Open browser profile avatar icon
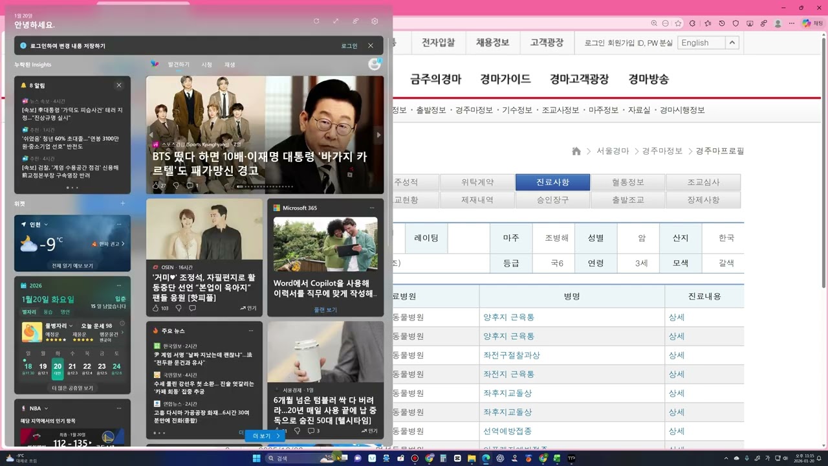Screen dimensions: 828x466 tap(777, 23)
